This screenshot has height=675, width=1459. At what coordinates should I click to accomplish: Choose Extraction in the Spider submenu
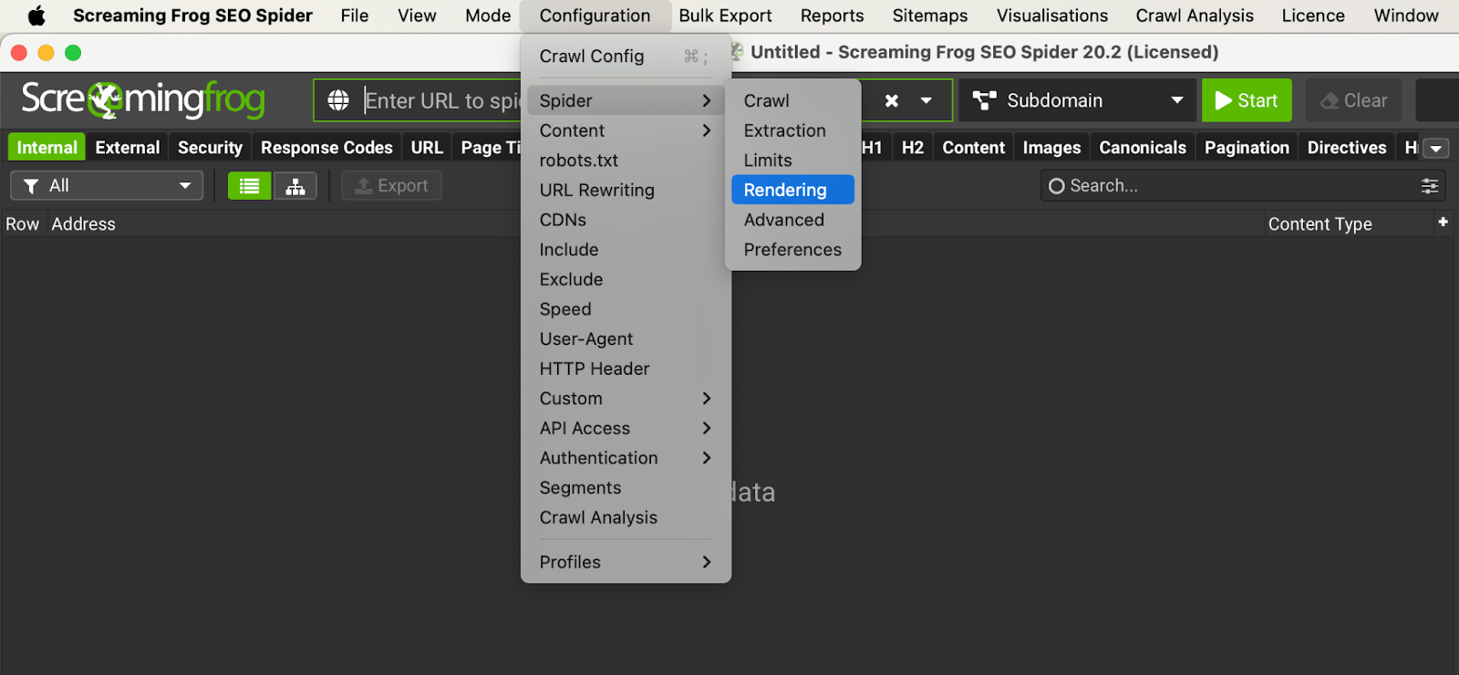pyautogui.click(x=792, y=130)
